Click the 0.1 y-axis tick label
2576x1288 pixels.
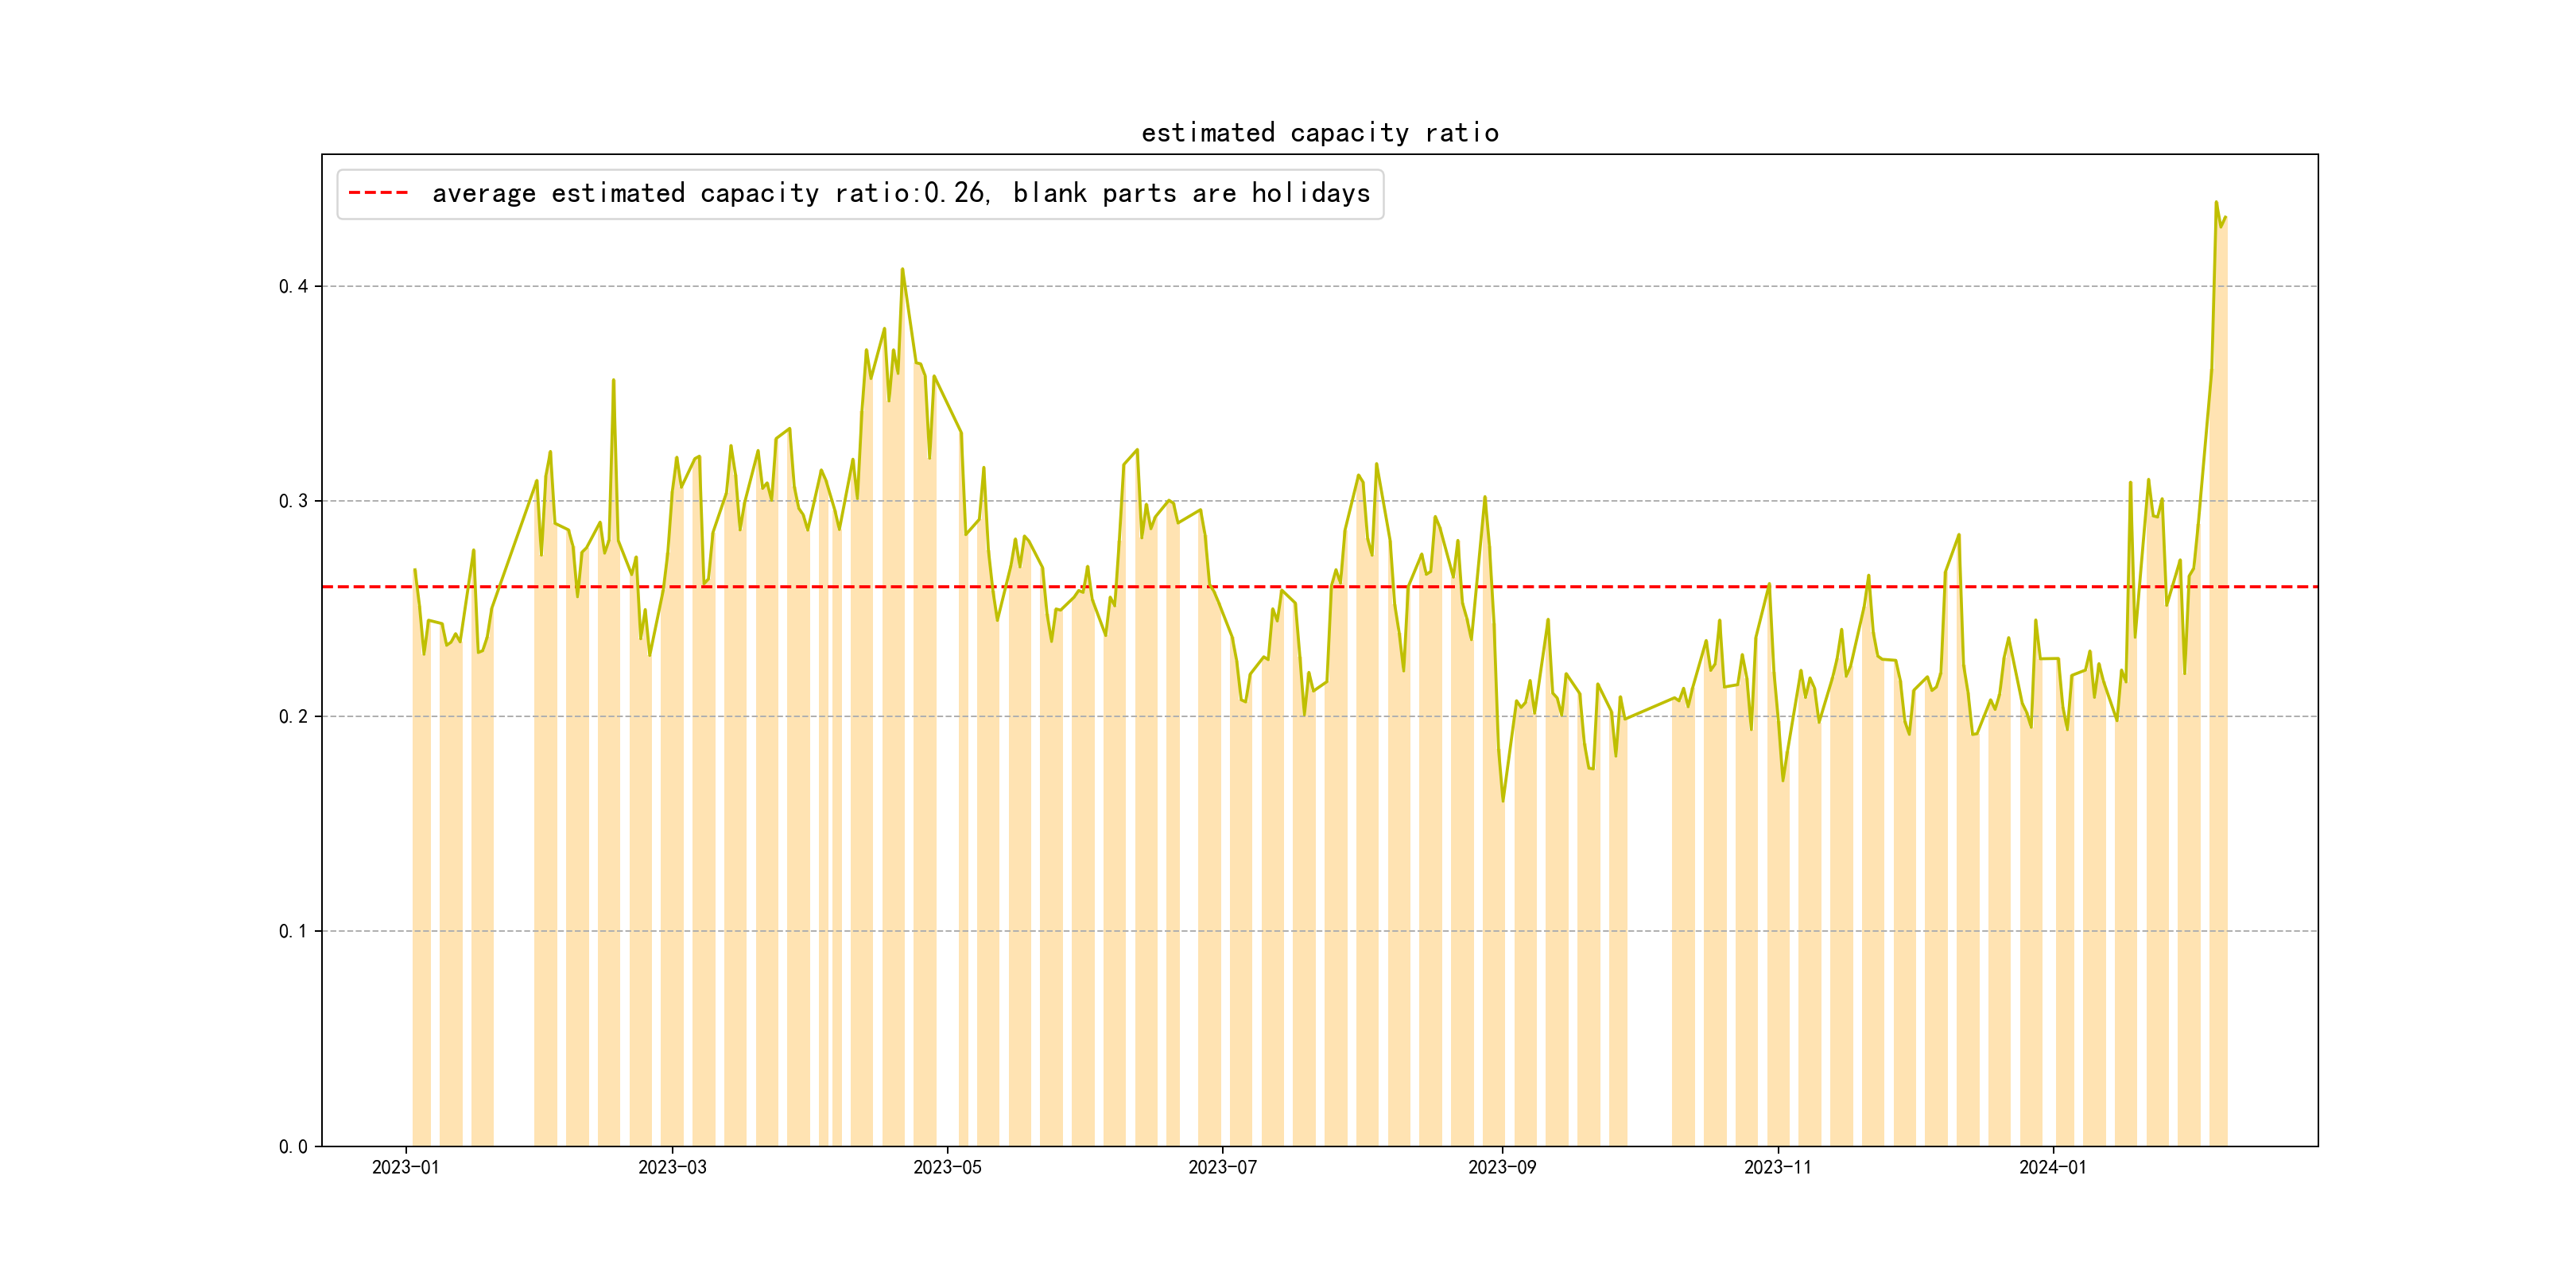[x=293, y=931]
